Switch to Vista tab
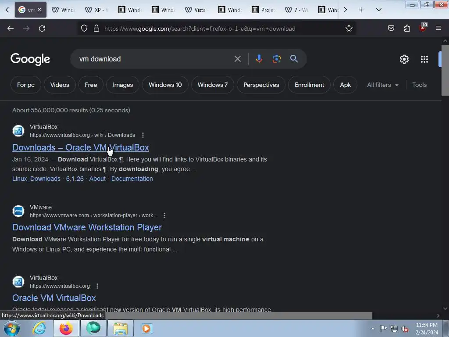 [197, 10]
